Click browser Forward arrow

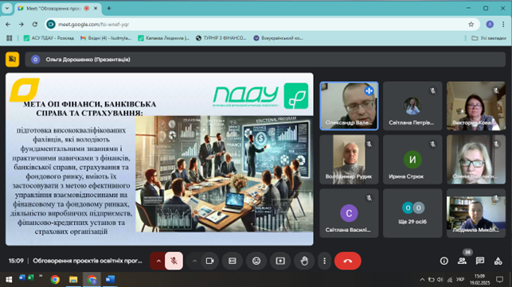pyautogui.click(x=21, y=24)
